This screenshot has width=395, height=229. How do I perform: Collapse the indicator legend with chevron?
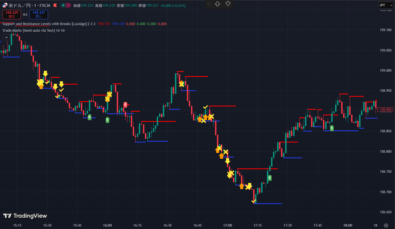[x=6, y=37]
